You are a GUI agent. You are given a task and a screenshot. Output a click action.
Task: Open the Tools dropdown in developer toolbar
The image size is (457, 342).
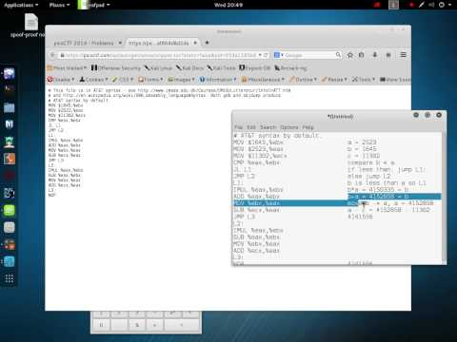click(364, 80)
